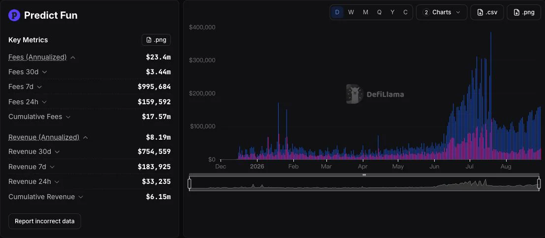
Task: Download the chart as .png
Action: pos(524,12)
